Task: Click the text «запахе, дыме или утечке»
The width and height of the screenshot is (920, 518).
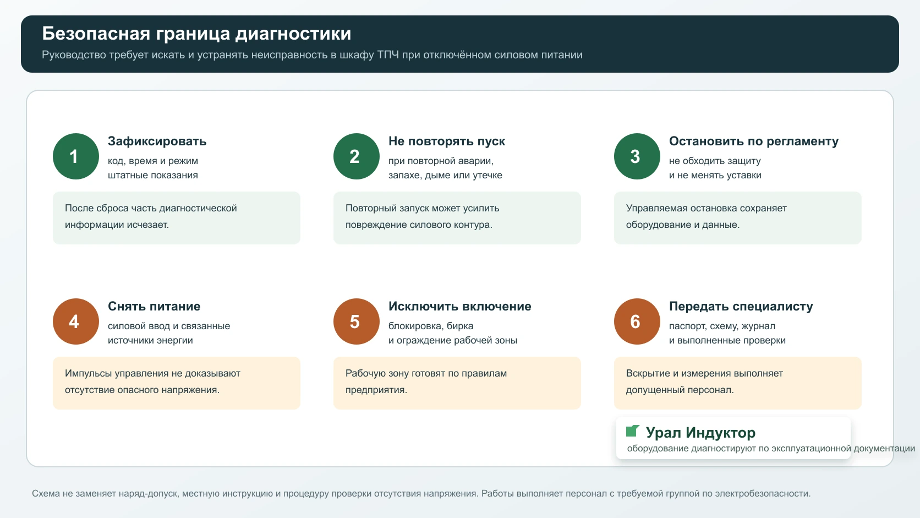Action: 445,175
